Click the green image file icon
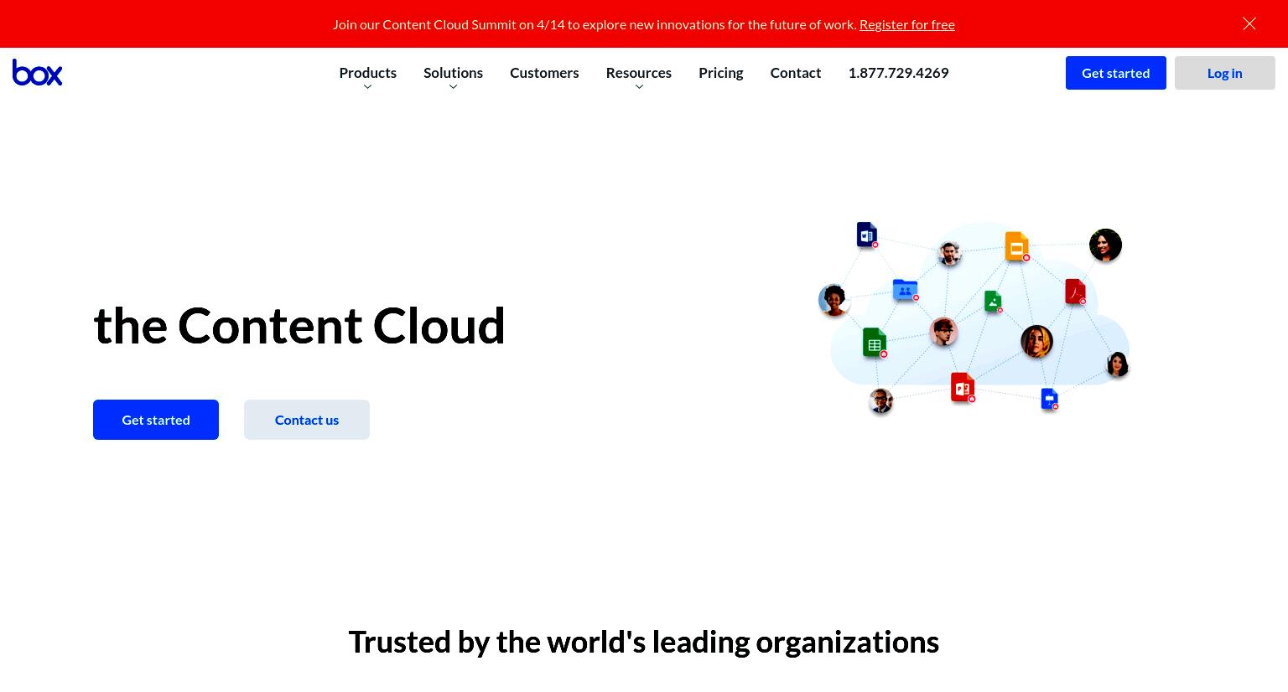Image resolution: width=1288 pixels, height=692 pixels. pyautogui.click(x=994, y=302)
